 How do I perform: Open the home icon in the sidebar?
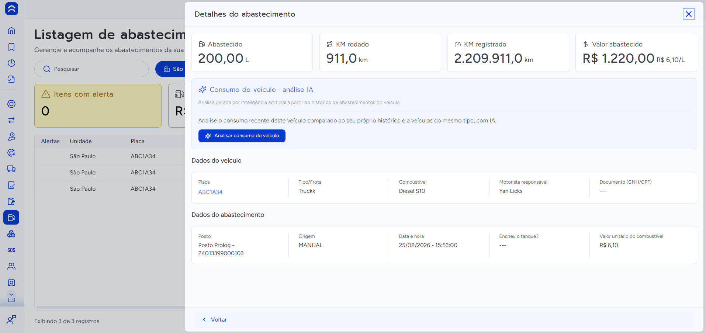[11, 31]
